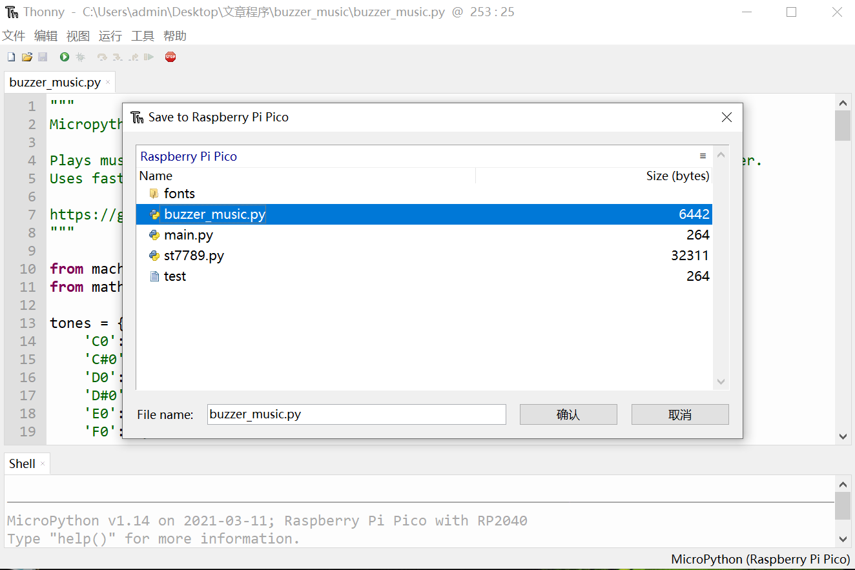Click the document icon next to test
Viewport: 855px width, 570px height.
(154, 277)
